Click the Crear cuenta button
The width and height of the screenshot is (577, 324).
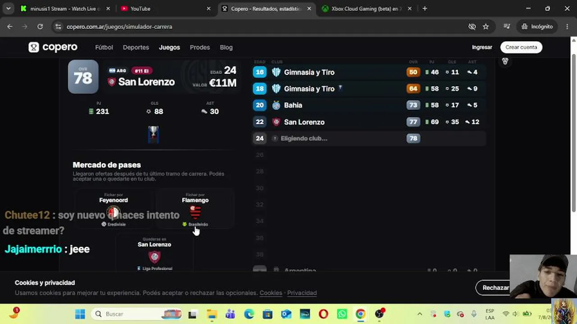(521, 47)
